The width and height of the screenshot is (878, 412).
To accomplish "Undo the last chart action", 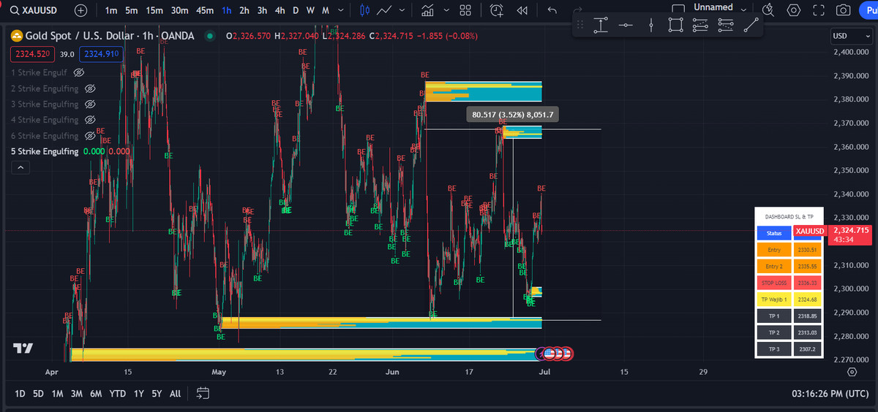I will (x=552, y=11).
